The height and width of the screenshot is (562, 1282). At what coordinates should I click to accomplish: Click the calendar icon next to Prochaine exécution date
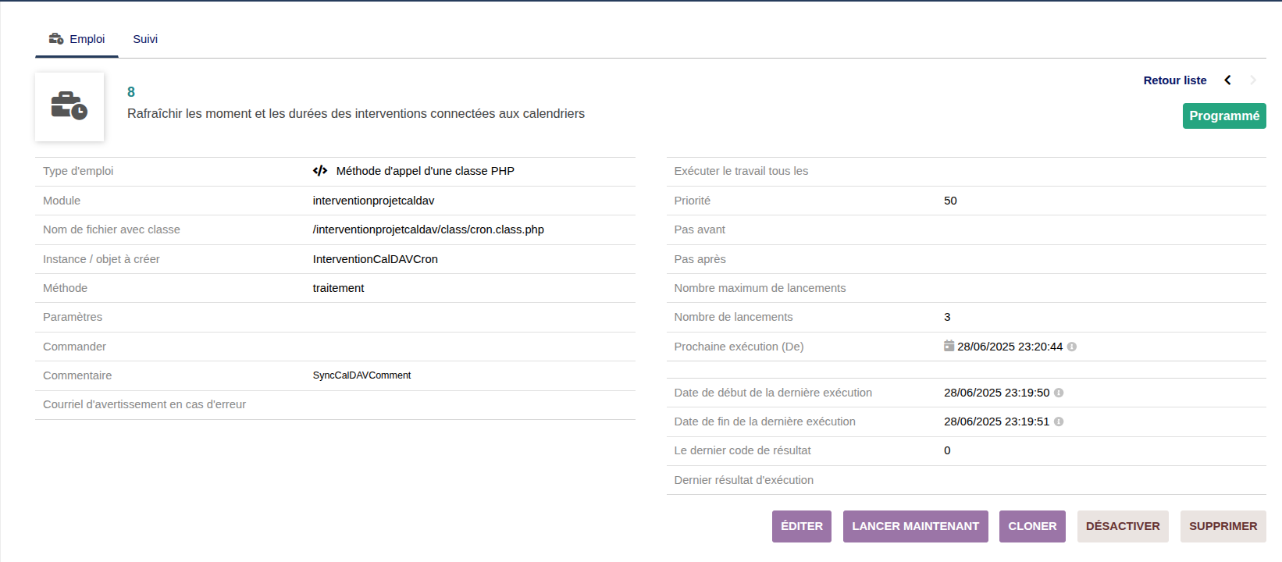[949, 346]
